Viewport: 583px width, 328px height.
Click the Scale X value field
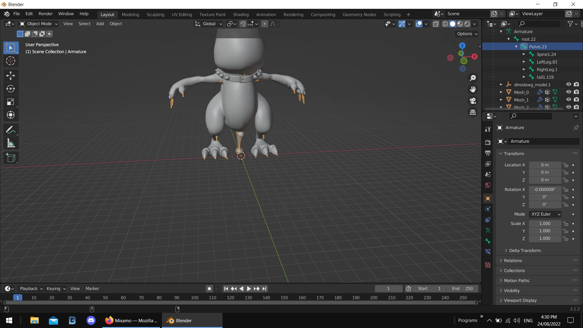tap(544, 224)
